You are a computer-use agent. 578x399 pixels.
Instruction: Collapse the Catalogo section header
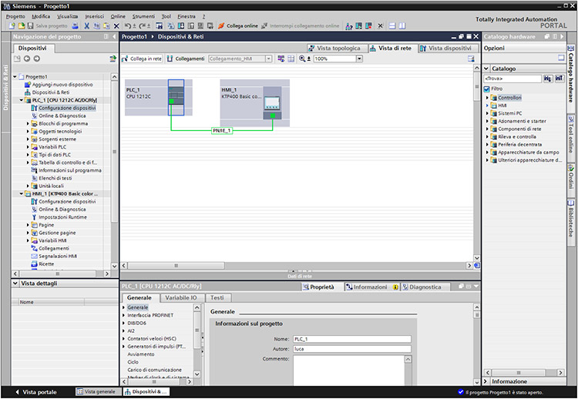tap(486, 69)
